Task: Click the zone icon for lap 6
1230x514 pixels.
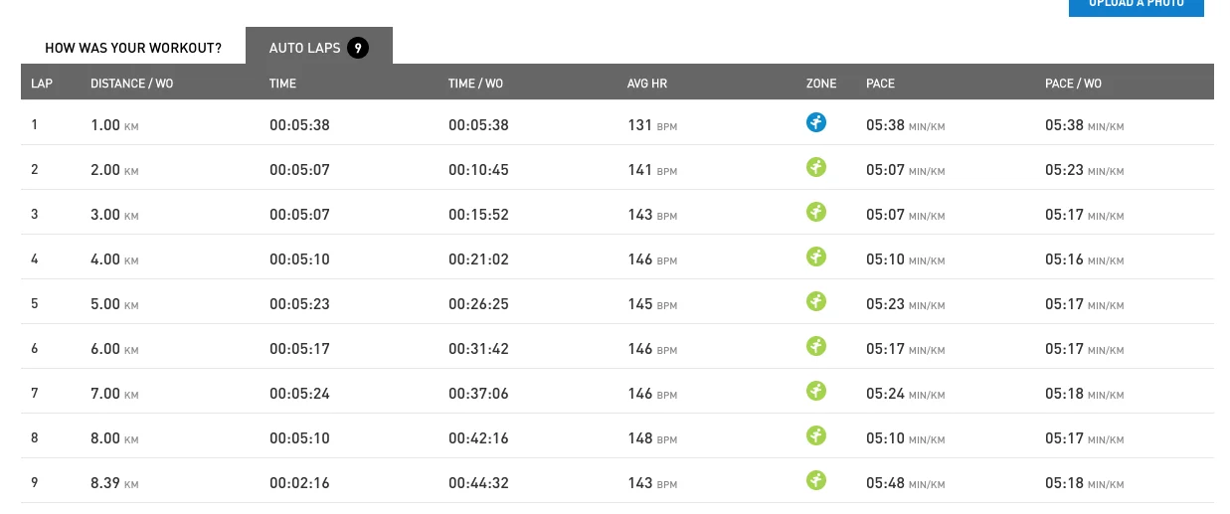Action: pyautogui.click(x=816, y=347)
